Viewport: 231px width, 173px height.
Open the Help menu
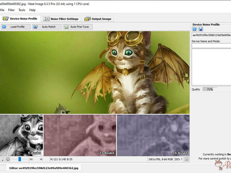tap(32, 10)
